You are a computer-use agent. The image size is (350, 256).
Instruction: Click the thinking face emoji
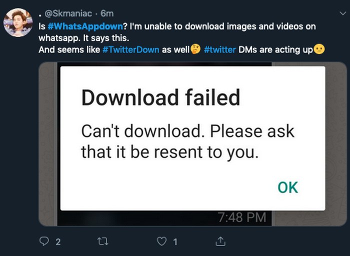coord(195,50)
